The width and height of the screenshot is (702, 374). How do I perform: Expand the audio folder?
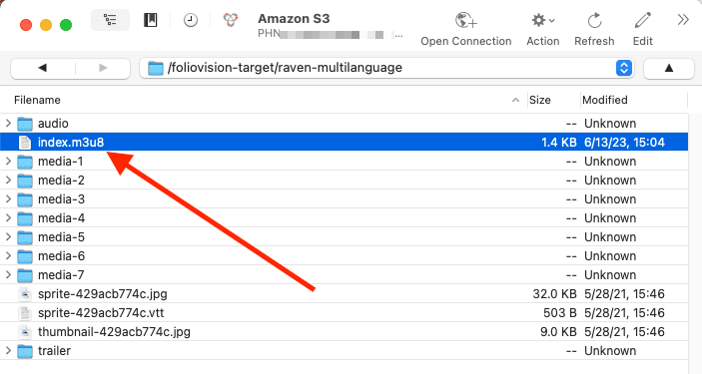pos(8,123)
